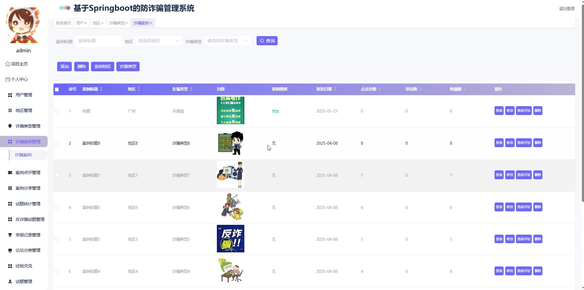Open 举报记录管理 via its sidebar icon

[x=10, y=235]
